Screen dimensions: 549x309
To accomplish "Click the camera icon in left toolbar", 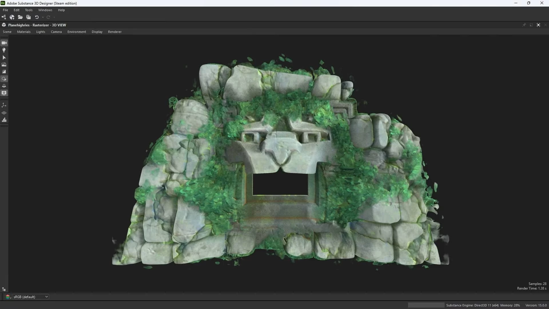I will click(x=4, y=43).
